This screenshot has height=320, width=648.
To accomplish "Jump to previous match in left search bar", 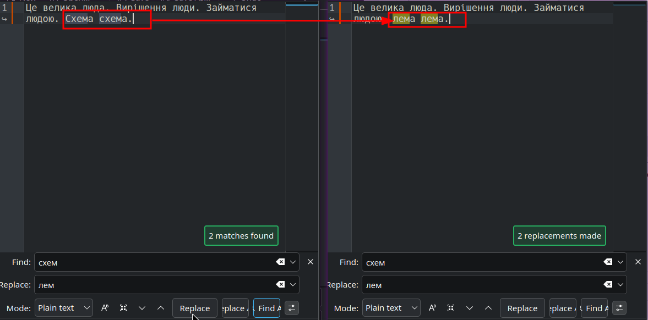I will click(x=161, y=308).
